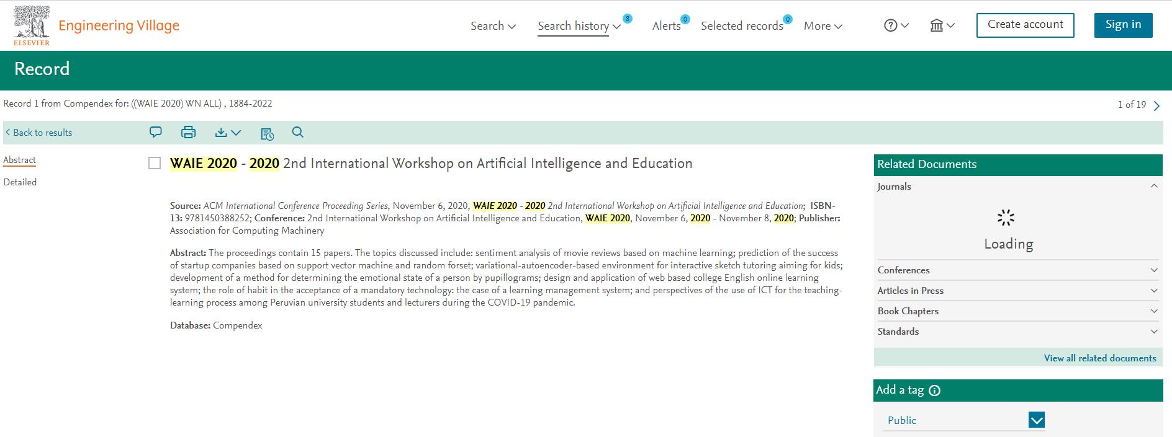1172x437 pixels.
Task: Click the document-with-clock toolbar icon
Action: coord(267,133)
